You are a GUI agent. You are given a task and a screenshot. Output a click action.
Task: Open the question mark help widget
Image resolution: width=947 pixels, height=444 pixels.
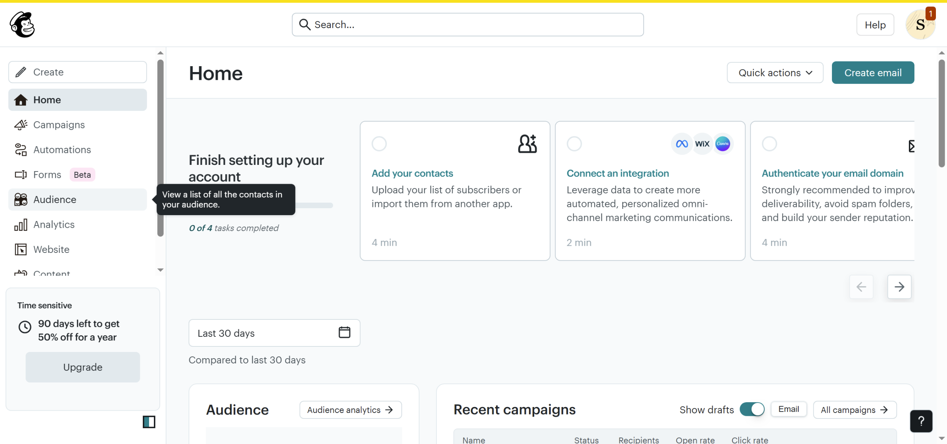point(921,421)
